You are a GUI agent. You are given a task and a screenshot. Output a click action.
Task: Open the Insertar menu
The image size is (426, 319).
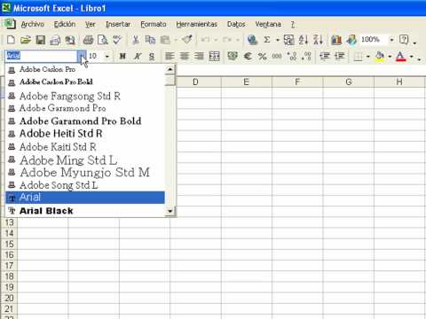point(118,24)
